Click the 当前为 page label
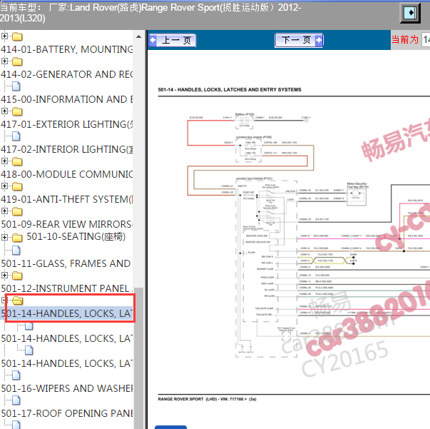This screenshot has width=430, height=429. (x=405, y=40)
